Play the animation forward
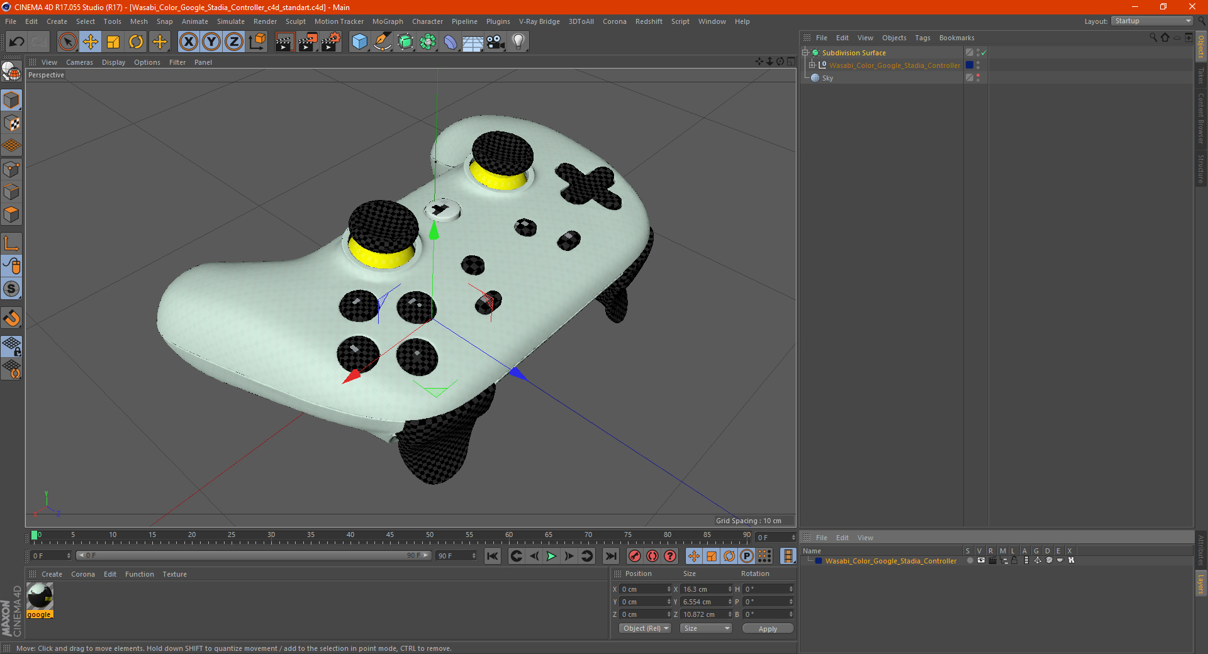1208x654 pixels. [552, 556]
